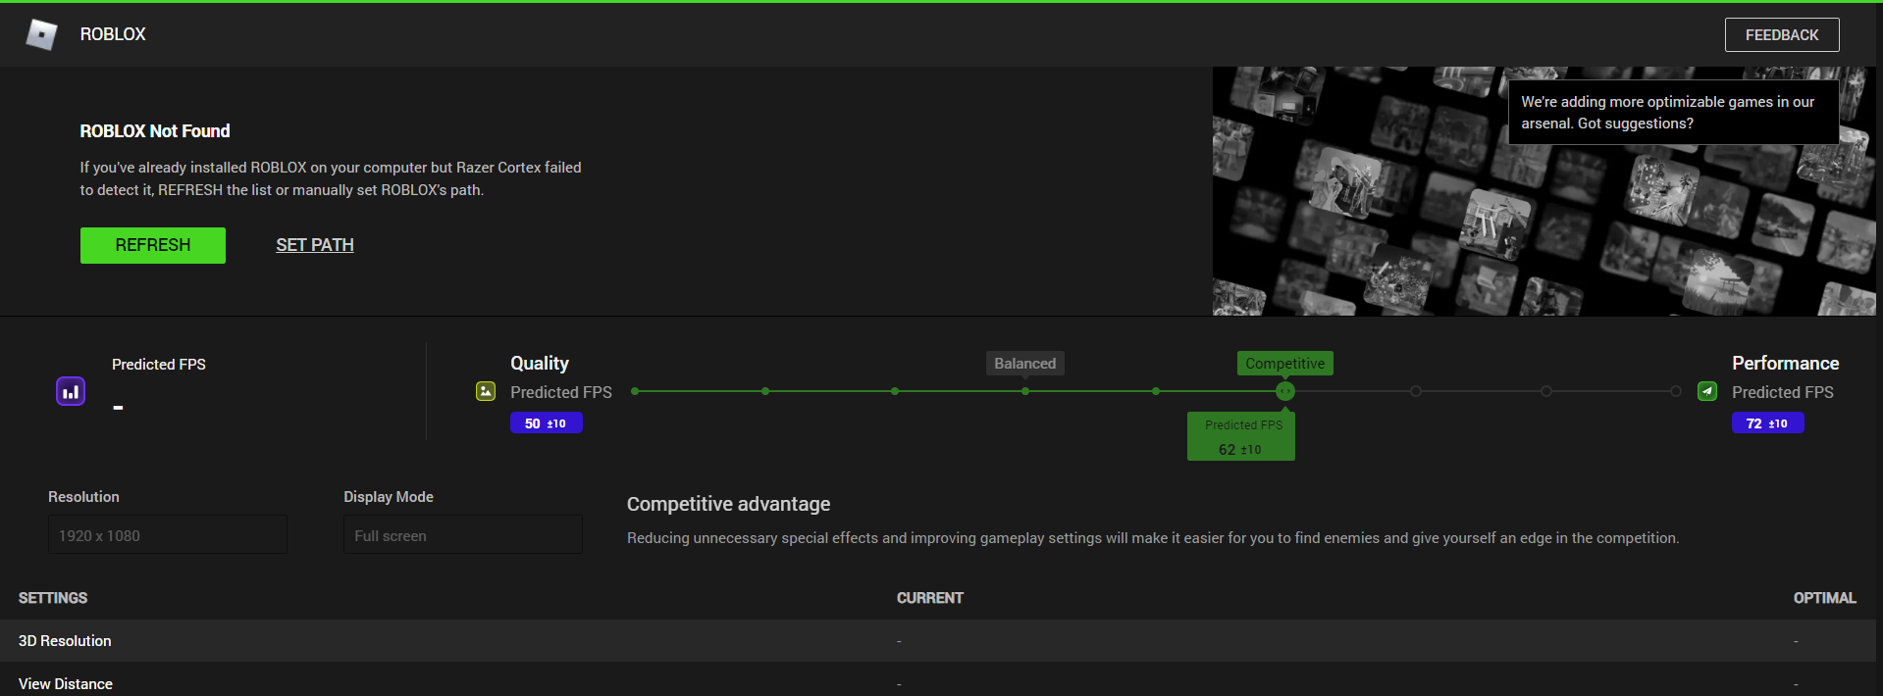This screenshot has width=1883, height=696.
Task: Open the SET PATH link
Action: tap(315, 245)
